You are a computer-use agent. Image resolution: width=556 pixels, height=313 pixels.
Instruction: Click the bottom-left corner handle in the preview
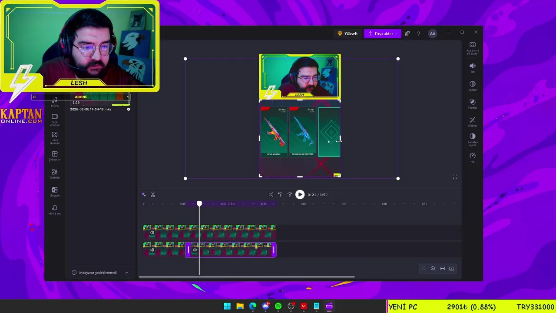[x=185, y=178]
